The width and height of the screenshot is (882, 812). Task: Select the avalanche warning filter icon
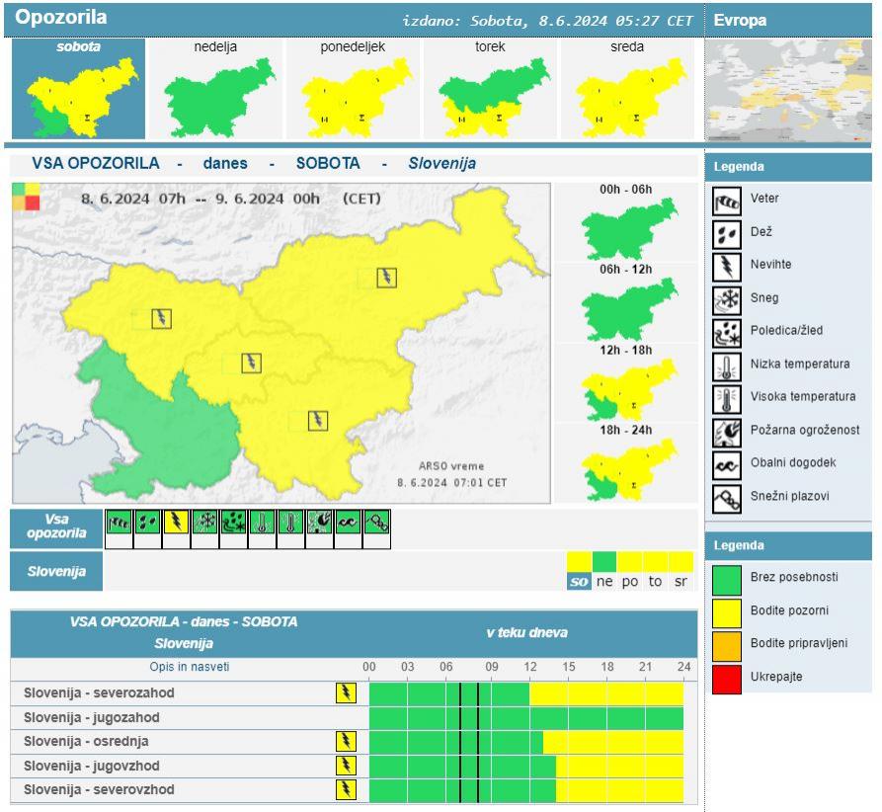click(376, 523)
